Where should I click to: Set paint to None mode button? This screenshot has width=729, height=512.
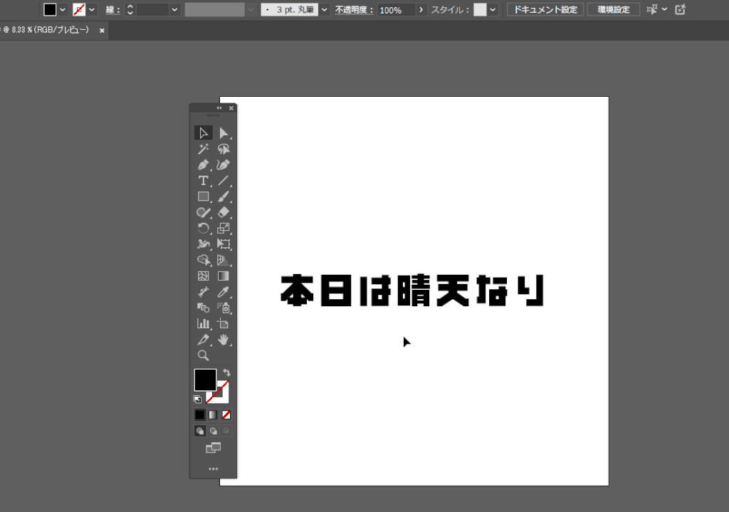click(226, 415)
